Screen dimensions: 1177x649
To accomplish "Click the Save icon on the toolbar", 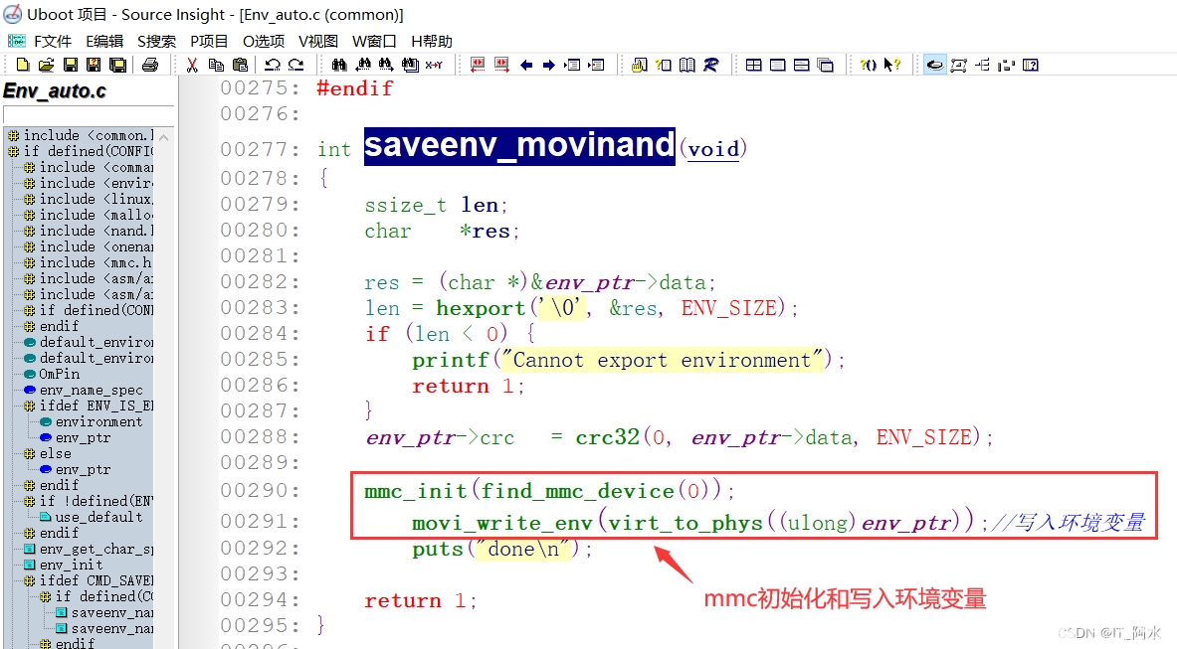I will tap(70, 64).
